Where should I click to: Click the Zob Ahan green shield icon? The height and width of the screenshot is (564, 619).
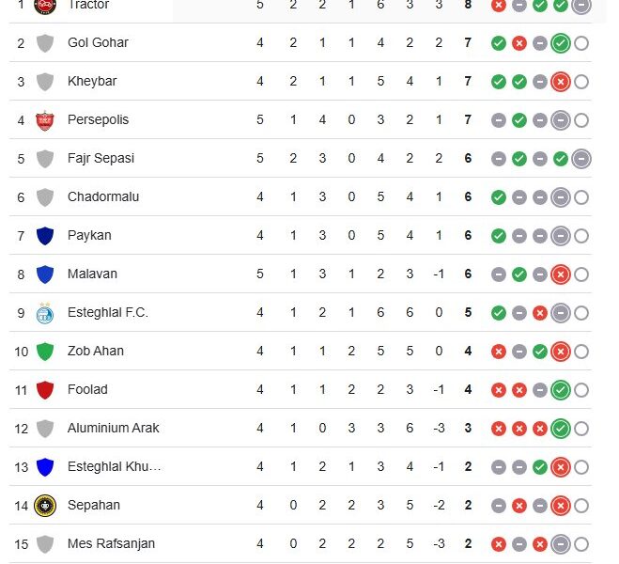coord(45,352)
